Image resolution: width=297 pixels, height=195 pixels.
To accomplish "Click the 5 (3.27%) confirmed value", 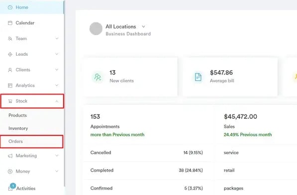I will [194, 189].
